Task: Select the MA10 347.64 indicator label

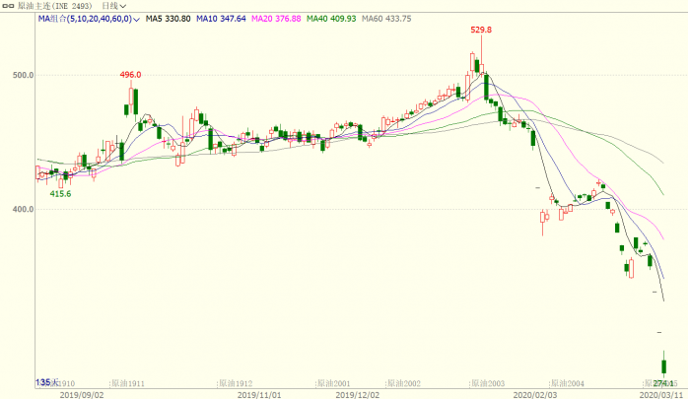Action: pyautogui.click(x=224, y=19)
